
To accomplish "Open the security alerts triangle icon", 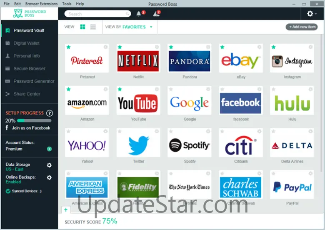I will click(x=156, y=14).
